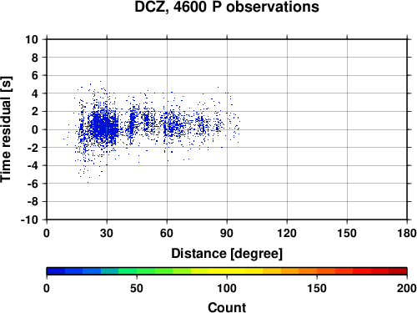Click the dense data cluster near 30 degrees
The width and height of the screenshot is (417, 313).
104,127
